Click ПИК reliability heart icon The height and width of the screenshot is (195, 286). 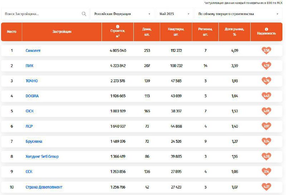pos(266,65)
